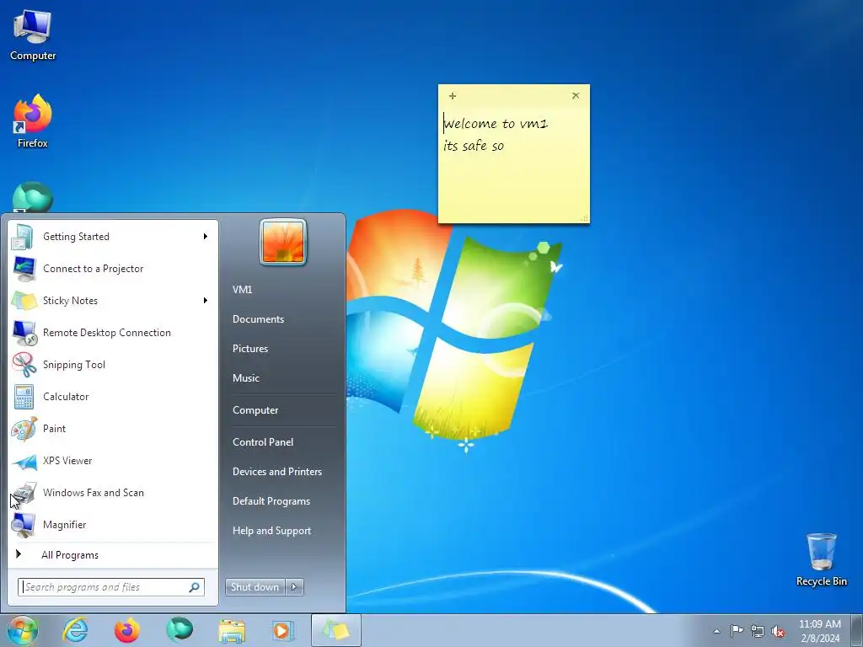Expand Getting Started jump list arrow
The width and height of the screenshot is (863, 647).
click(206, 237)
